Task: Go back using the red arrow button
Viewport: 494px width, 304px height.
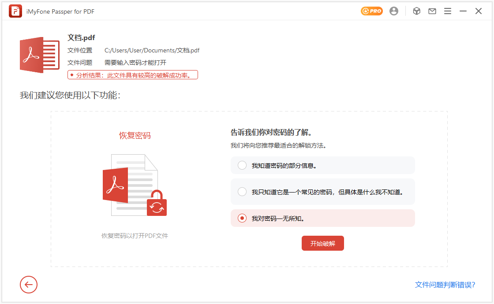Action: tap(29, 285)
